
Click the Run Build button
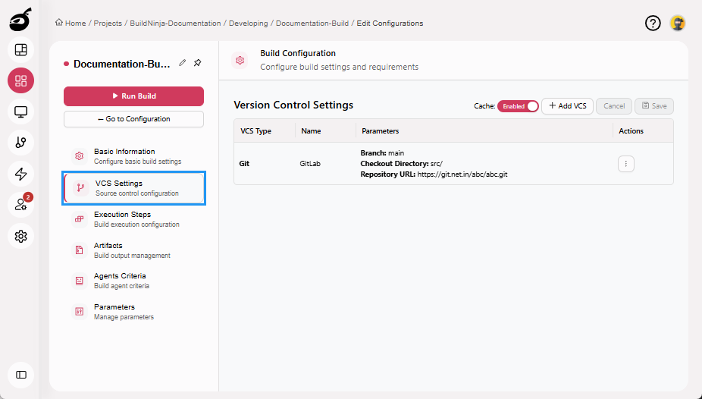pos(134,96)
